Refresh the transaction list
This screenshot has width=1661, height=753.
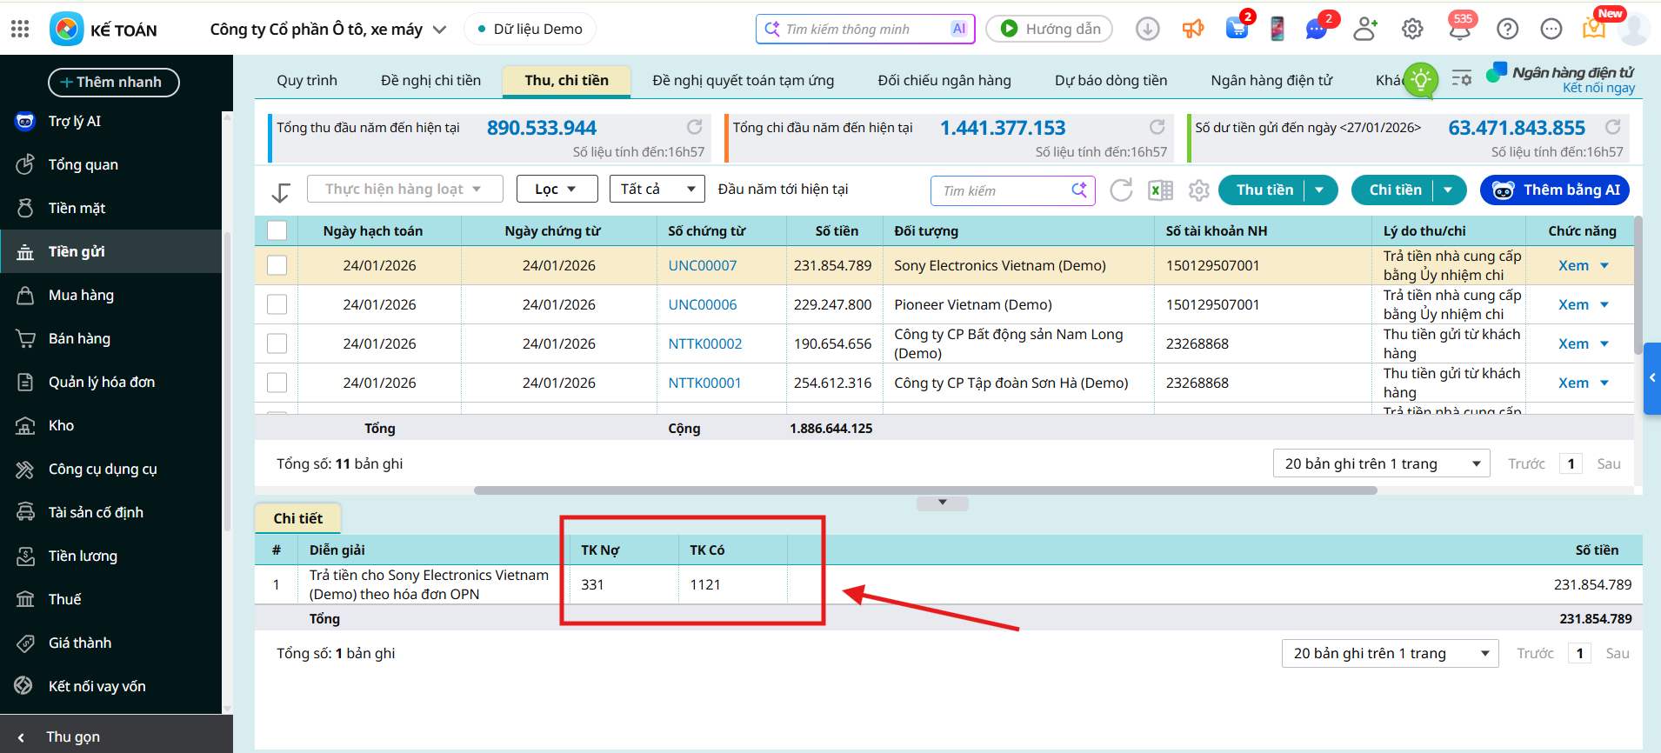pos(1121,190)
